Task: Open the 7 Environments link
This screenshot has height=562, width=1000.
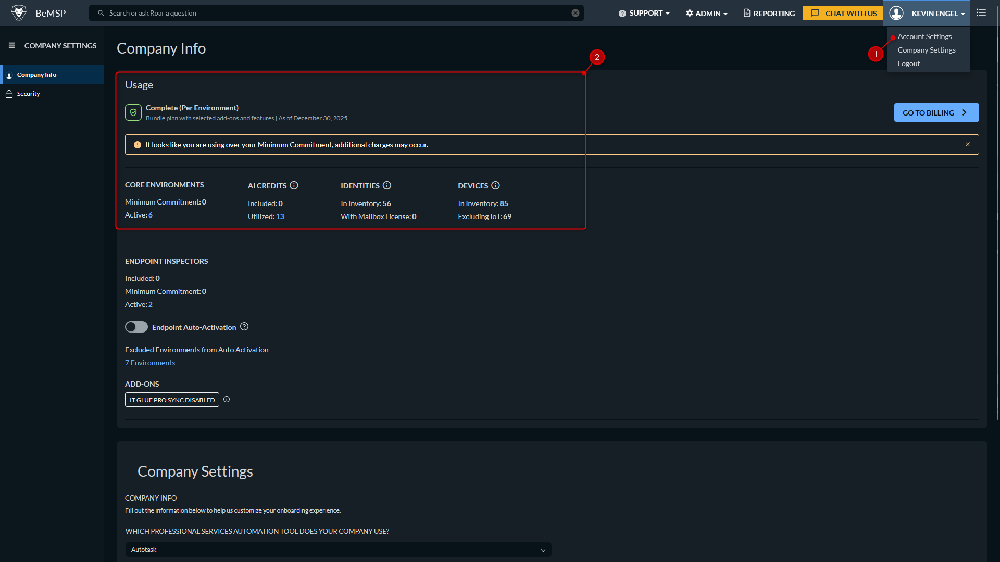Action: click(x=150, y=363)
